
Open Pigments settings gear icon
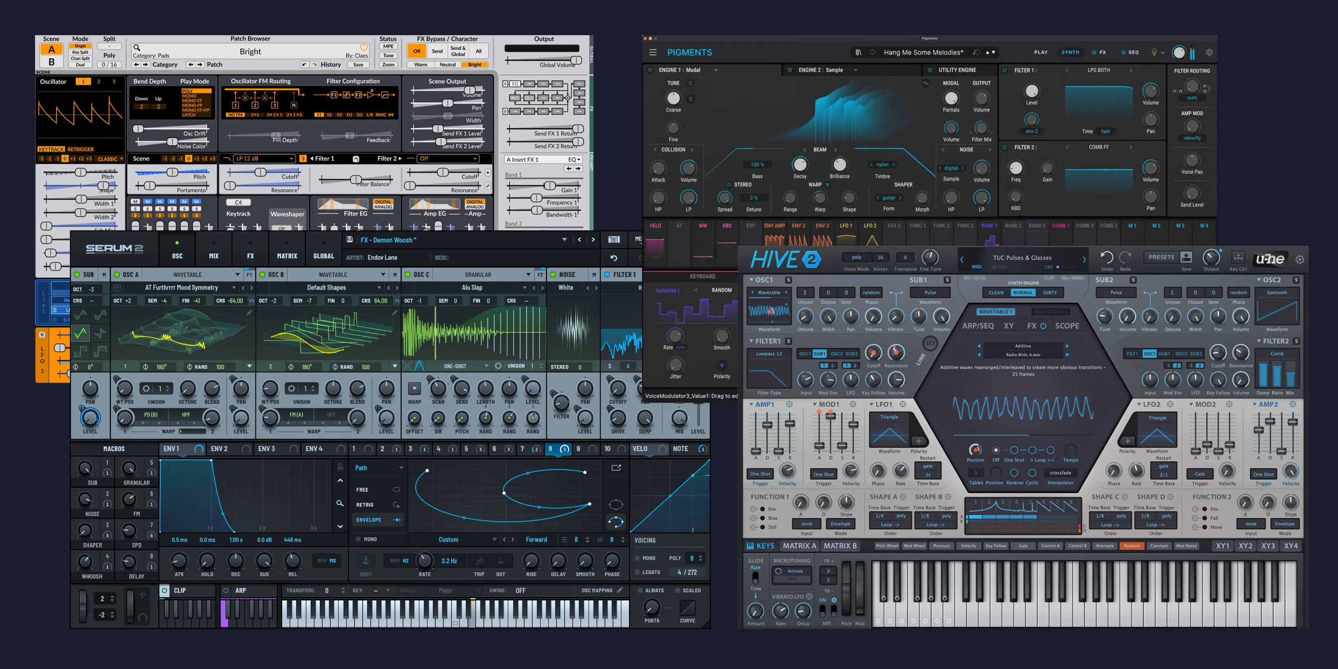1209,53
